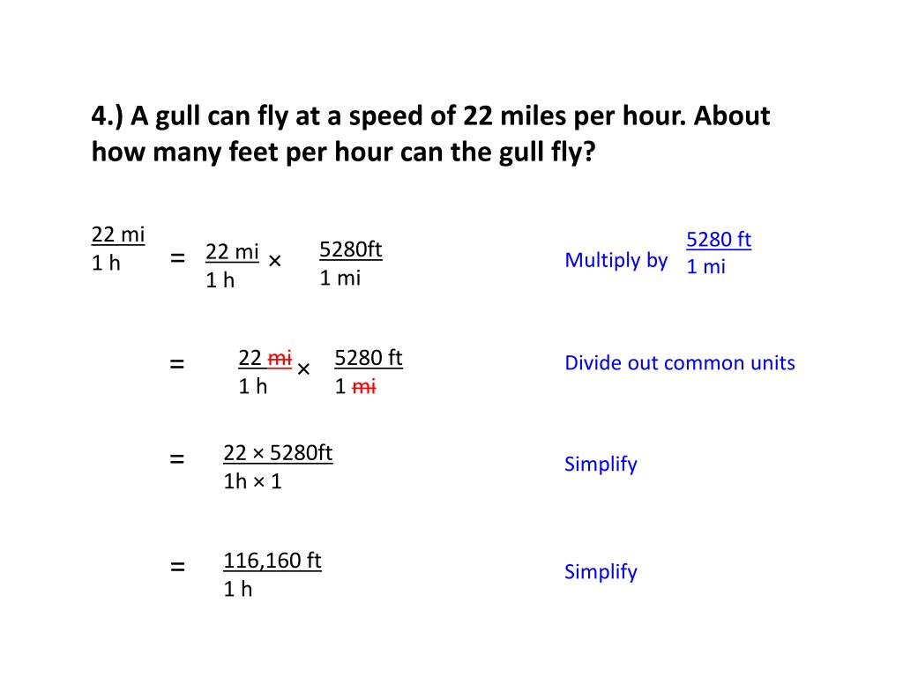Click the '1 mi' denominator in first row

point(340,278)
